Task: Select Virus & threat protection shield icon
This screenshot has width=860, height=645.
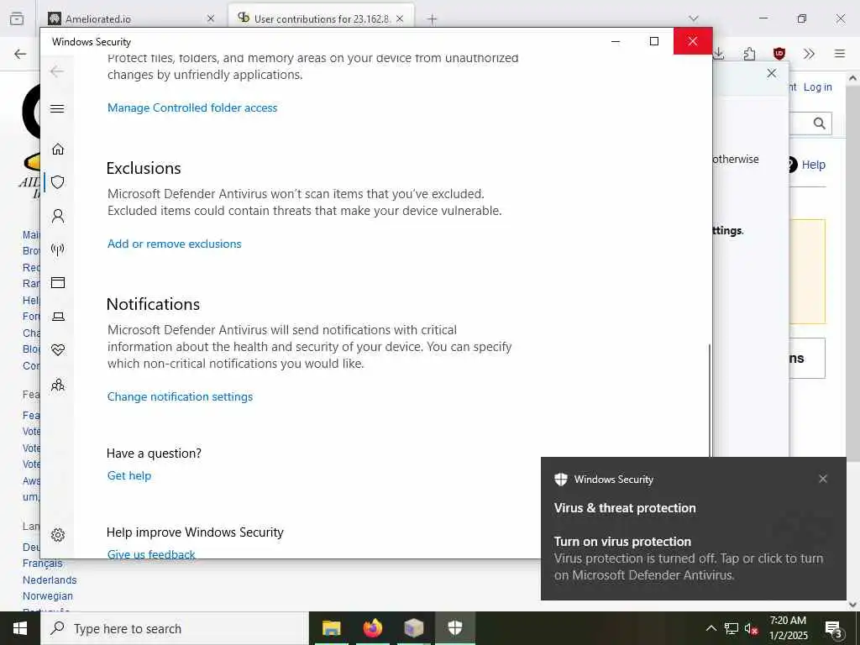Action: tap(58, 182)
